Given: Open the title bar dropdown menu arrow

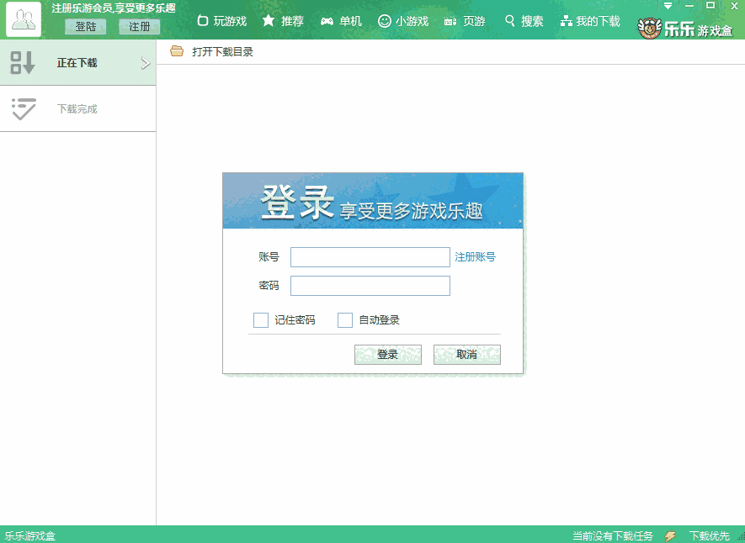Looking at the screenshot, I should (668, 6).
